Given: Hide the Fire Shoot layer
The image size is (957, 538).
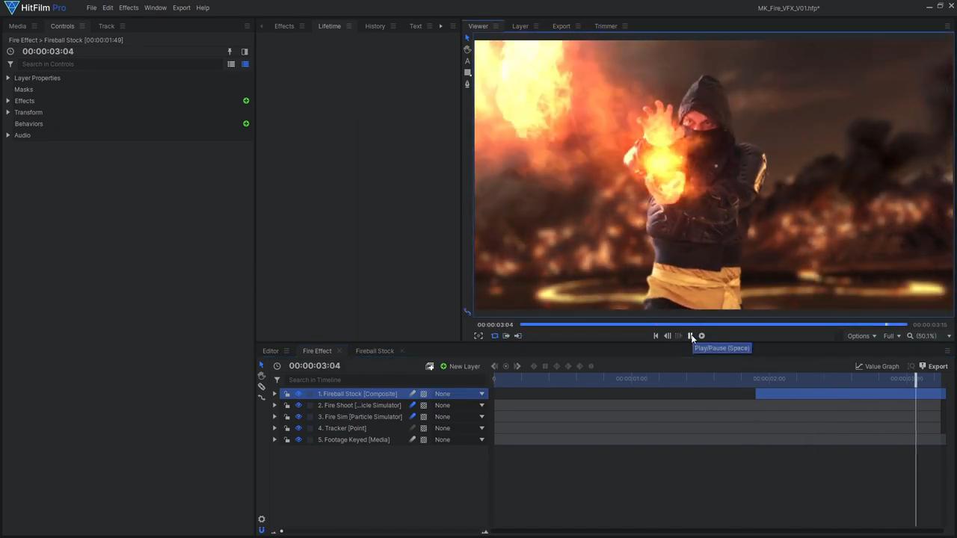Looking at the screenshot, I should click(298, 405).
